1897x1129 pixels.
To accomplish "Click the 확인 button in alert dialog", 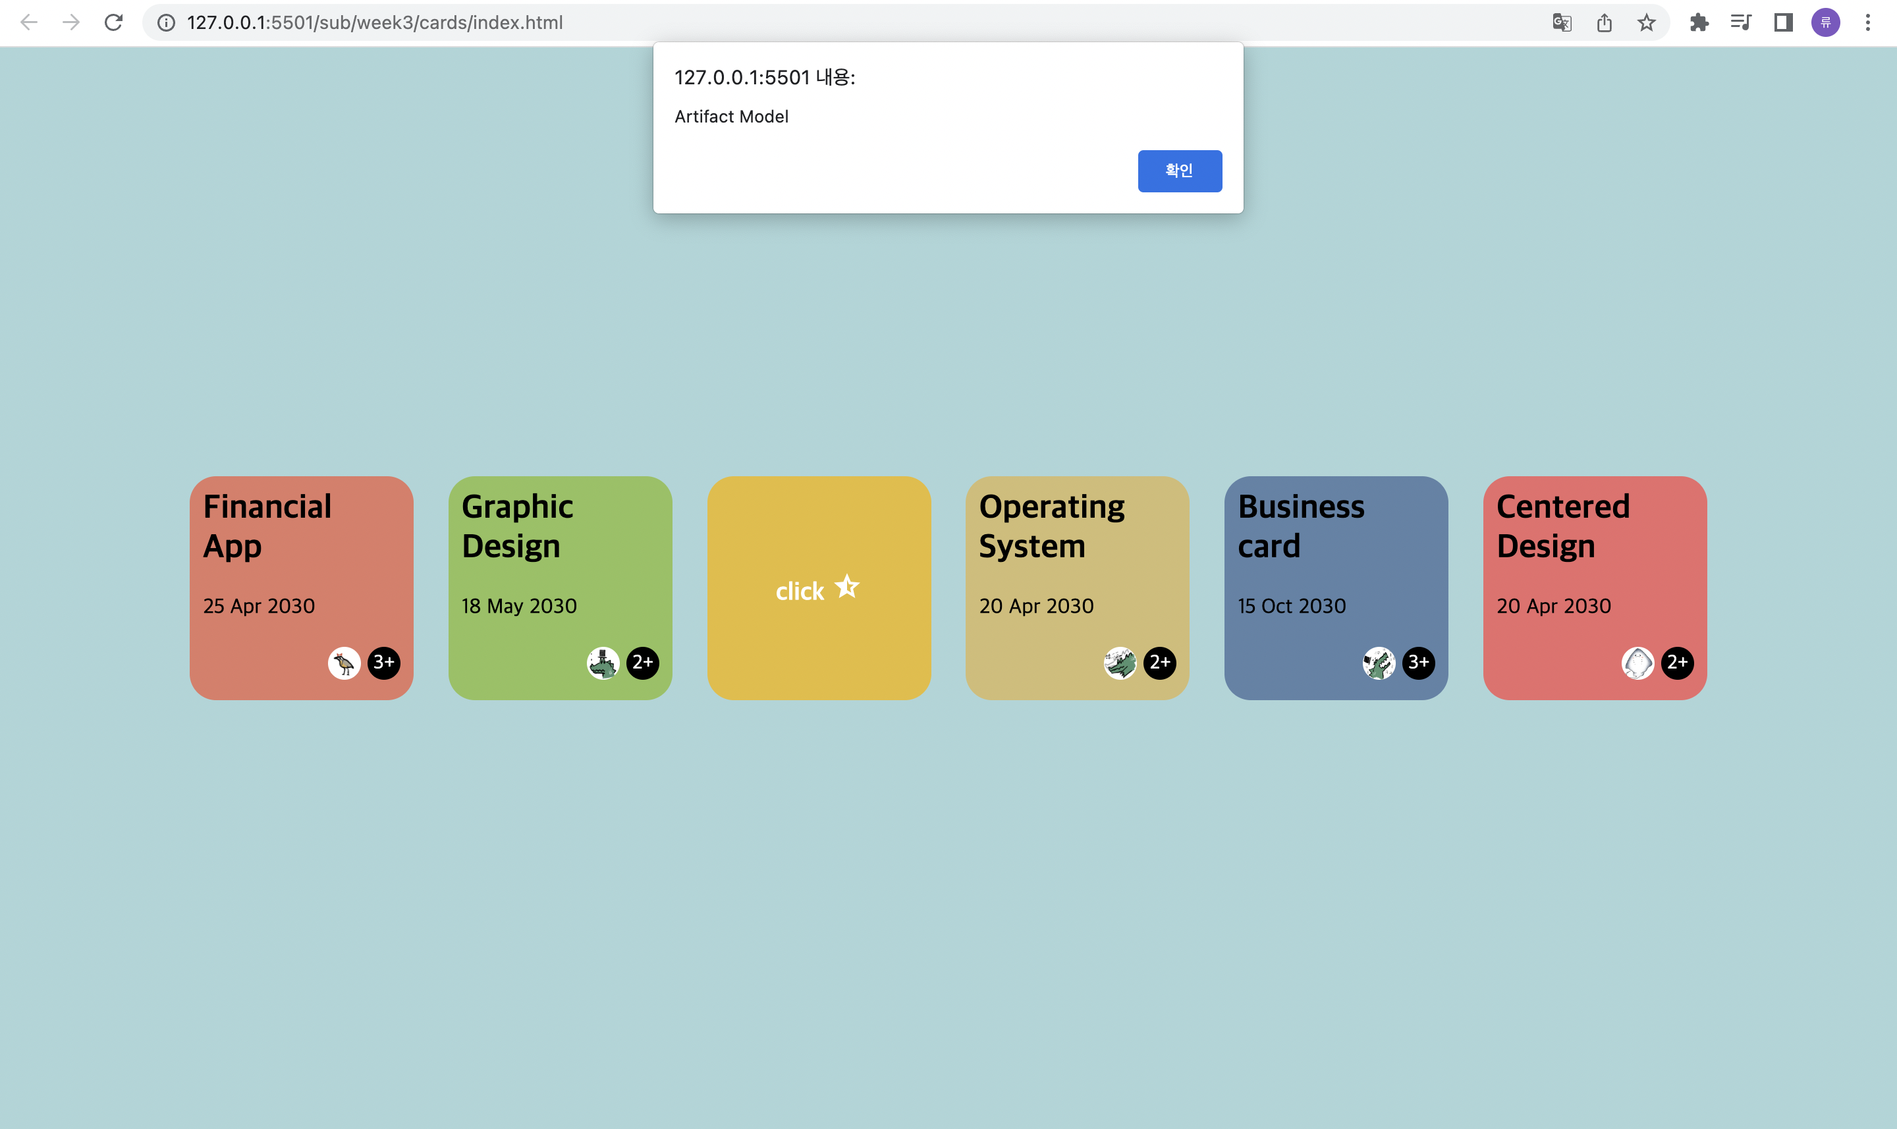I will 1179,171.
